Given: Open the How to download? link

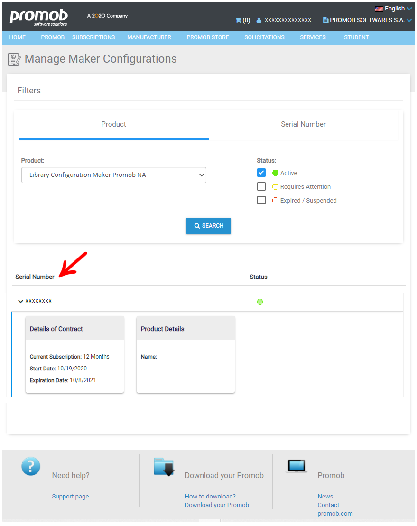Looking at the screenshot, I should [210, 497].
